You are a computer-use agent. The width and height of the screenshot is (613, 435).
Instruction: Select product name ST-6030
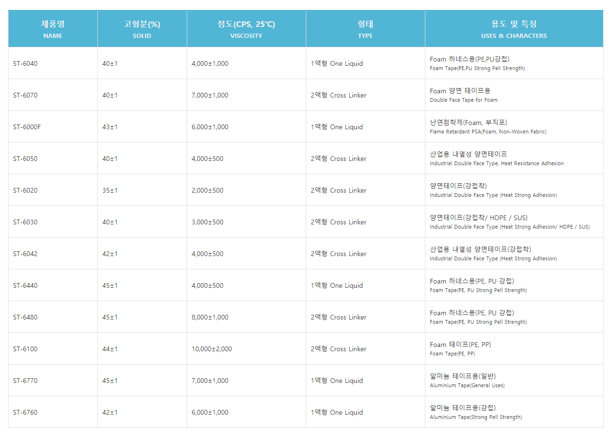pyautogui.click(x=25, y=222)
